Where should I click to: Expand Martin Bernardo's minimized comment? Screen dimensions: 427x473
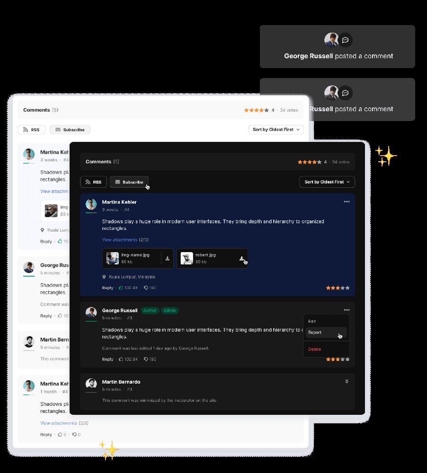347,381
